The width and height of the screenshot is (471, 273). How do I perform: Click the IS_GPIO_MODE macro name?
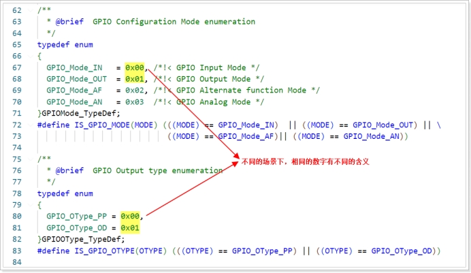[102, 125]
